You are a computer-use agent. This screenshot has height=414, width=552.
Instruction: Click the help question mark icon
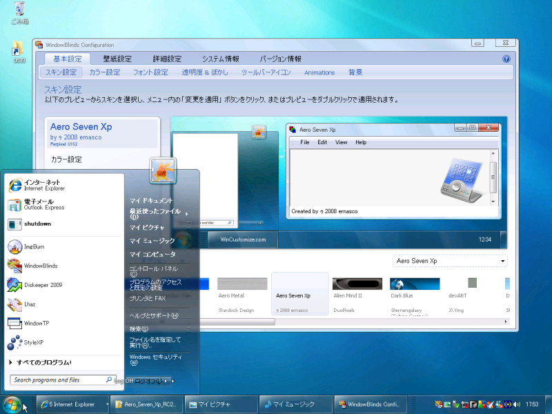[x=506, y=59]
